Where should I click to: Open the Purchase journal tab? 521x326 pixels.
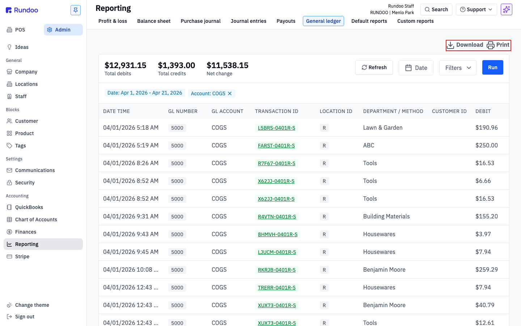pyautogui.click(x=200, y=21)
